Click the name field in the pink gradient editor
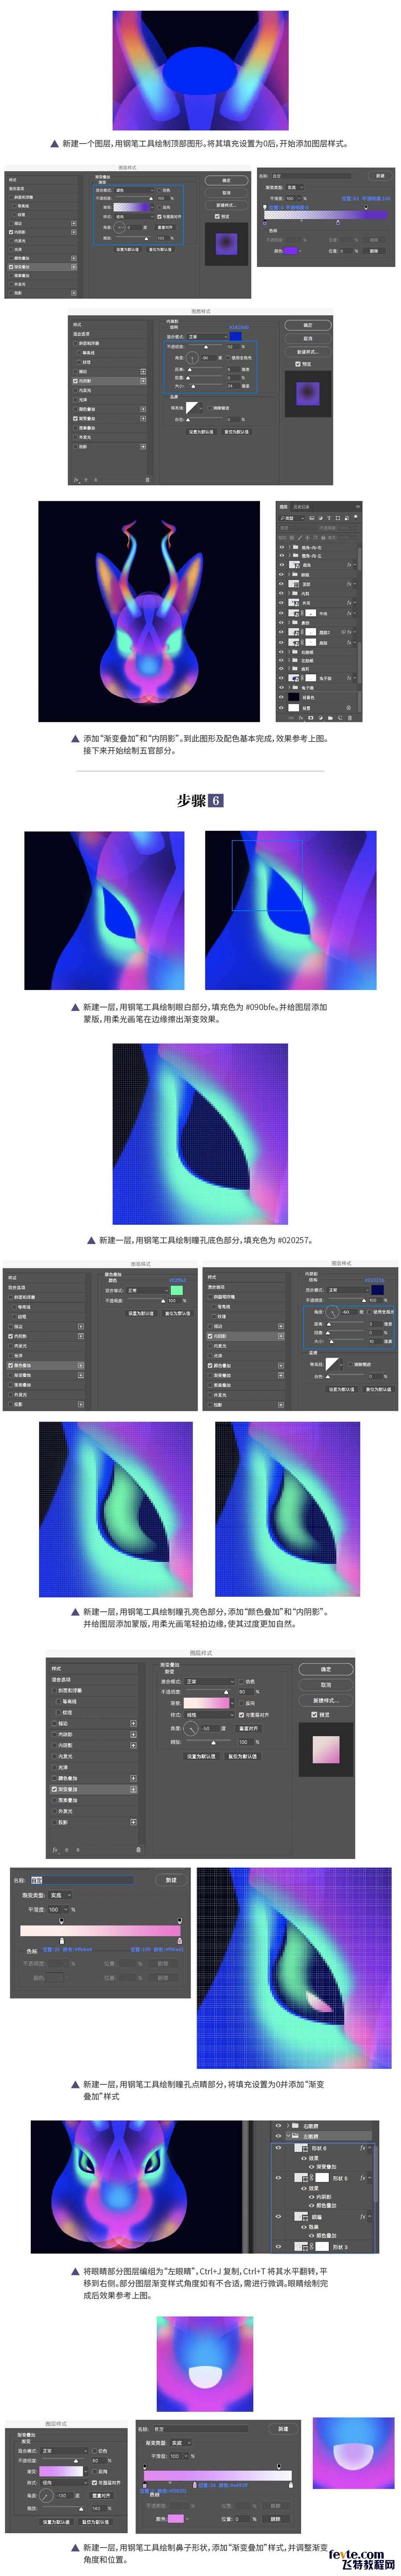401x2576 pixels. coord(81,1880)
